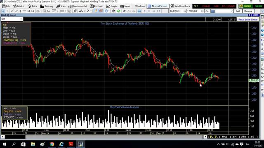The width and height of the screenshot is (264, 148).
Task: Open the Graph menu
Action: (x=111, y=6)
